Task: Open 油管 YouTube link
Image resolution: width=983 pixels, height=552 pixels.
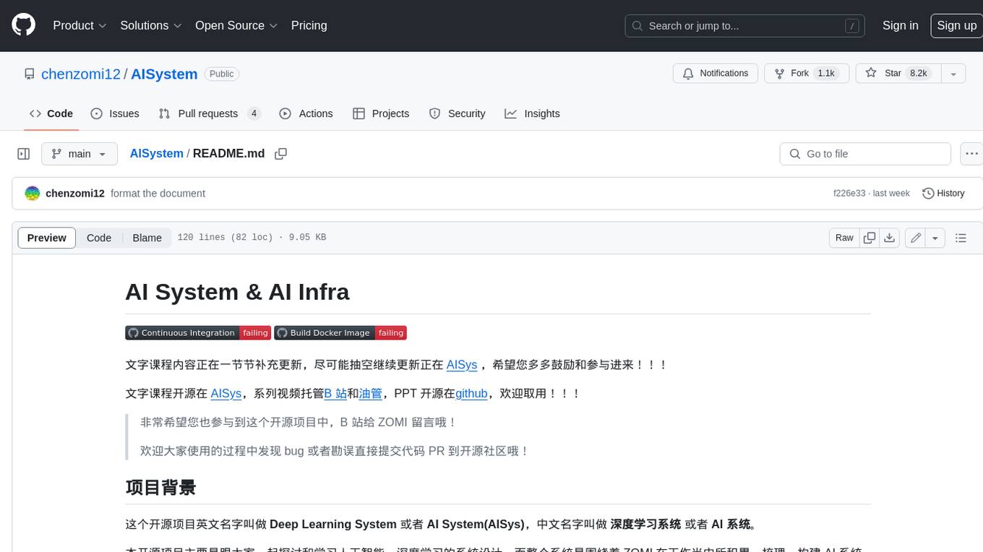Action: click(x=371, y=394)
